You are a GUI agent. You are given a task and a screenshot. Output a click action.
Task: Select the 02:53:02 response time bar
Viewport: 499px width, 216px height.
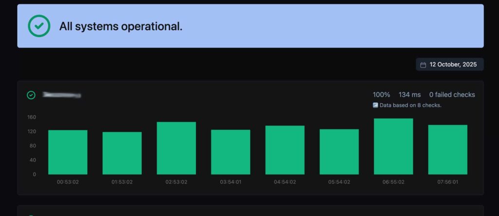pyautogui.click(x=176, y=148)
